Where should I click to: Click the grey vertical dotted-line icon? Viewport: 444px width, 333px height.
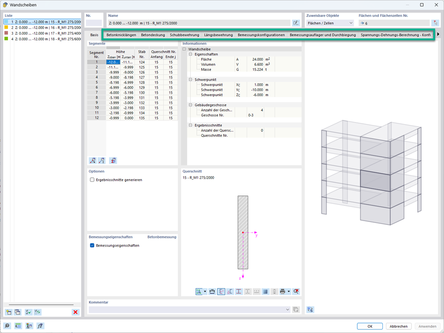(274, 291)
